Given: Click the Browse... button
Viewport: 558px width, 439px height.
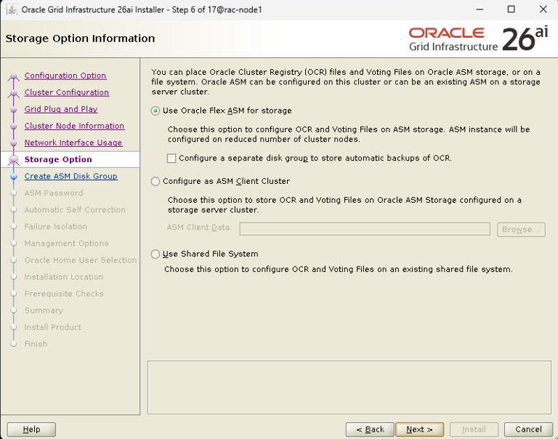Looking at the screenshot, I should (x=521, y=229).
